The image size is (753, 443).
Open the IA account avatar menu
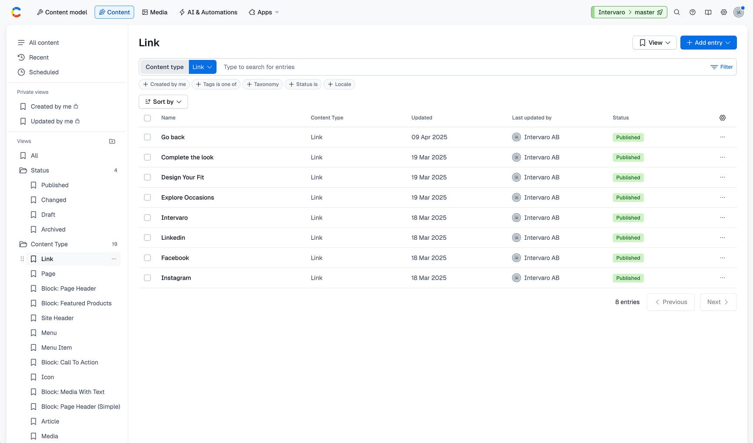point(738,12)
